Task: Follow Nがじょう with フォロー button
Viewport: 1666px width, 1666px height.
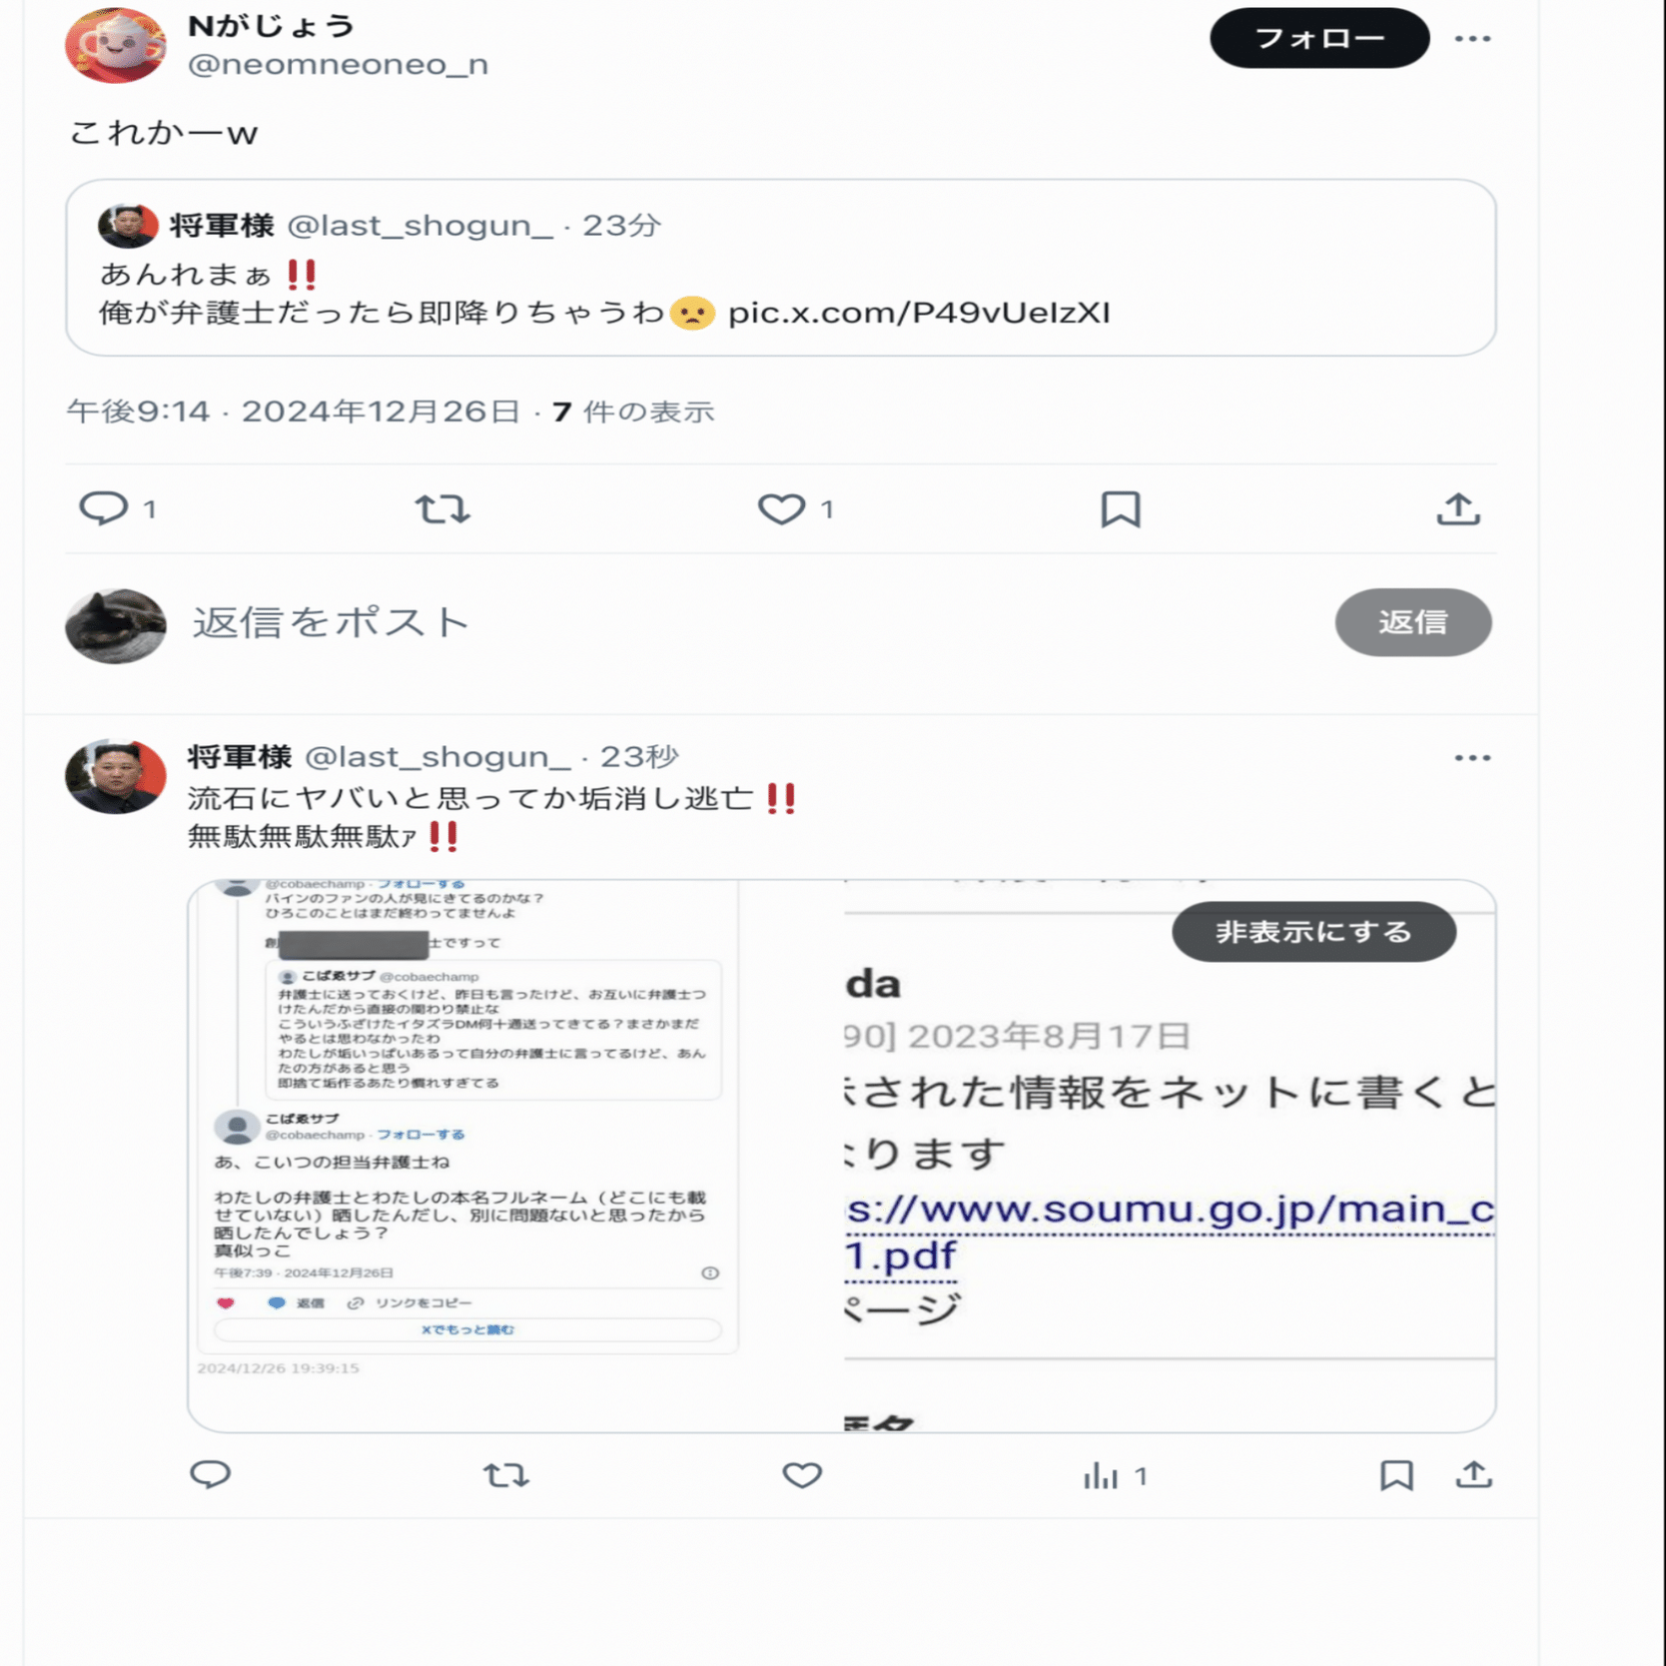Action: pyautogui.click(x=1318, y=38)
